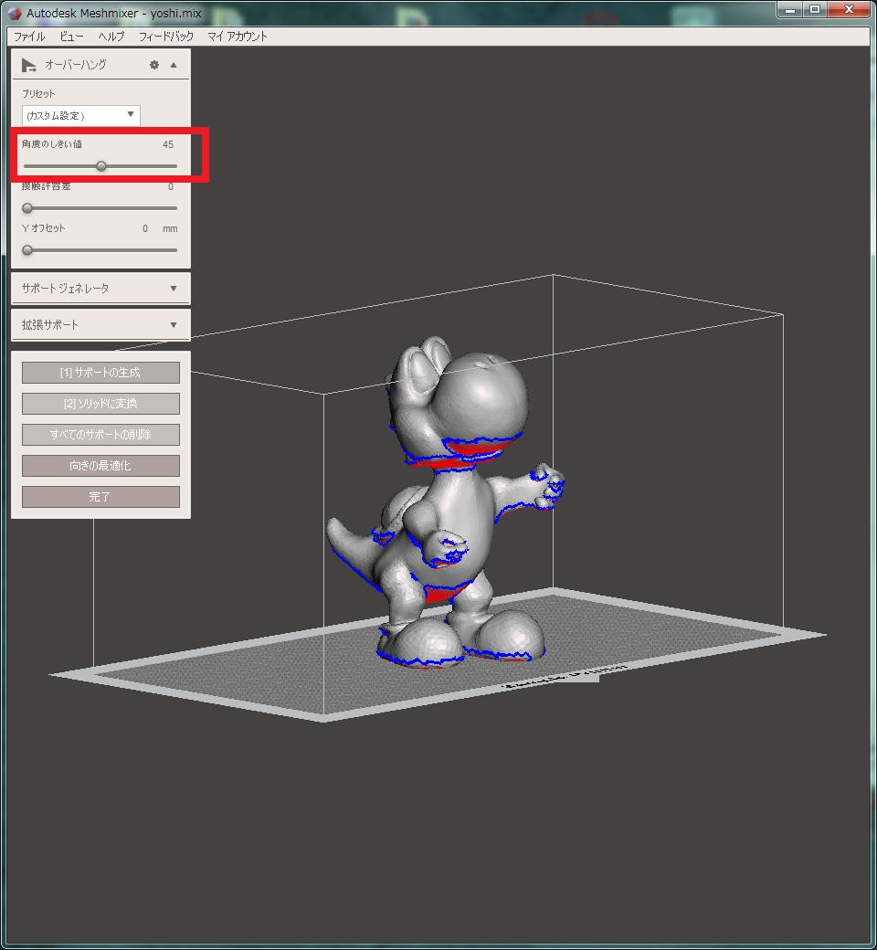Click the 接触許容差 slider handle
This screenshot has width=877, height=950.
click(27, 208)
